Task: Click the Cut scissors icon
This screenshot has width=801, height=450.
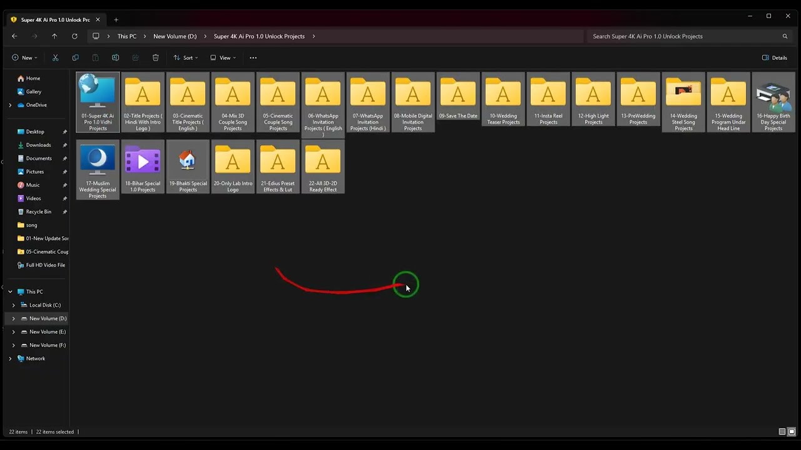Action: pos(55,57)
